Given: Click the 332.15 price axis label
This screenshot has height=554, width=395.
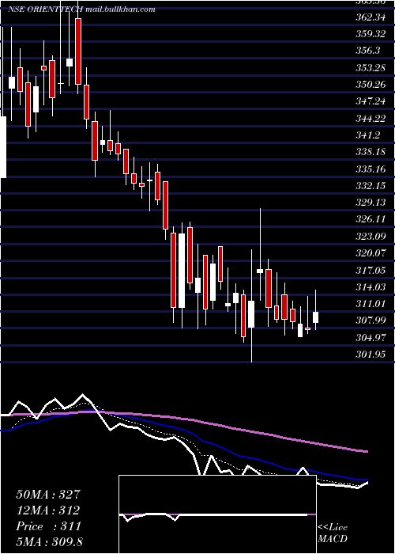Looking at the screenshot, I should point(371,185).
